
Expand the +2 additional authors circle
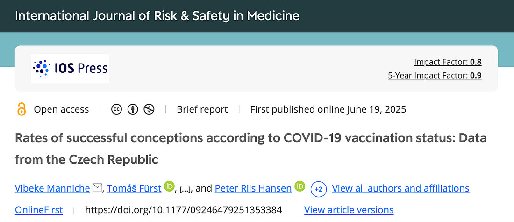(319, 189)
